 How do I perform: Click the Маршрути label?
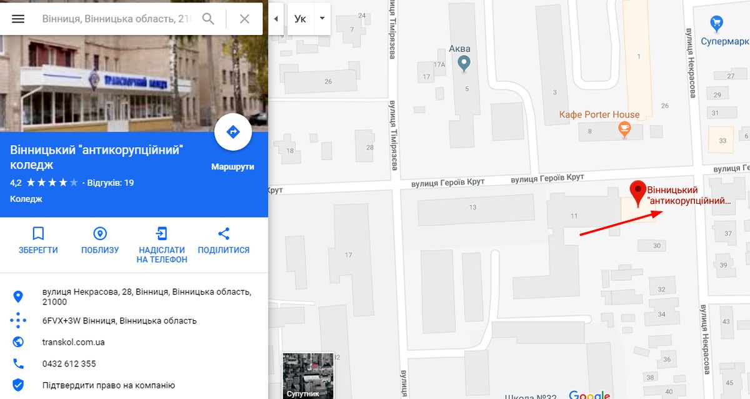tap(233, 167)
